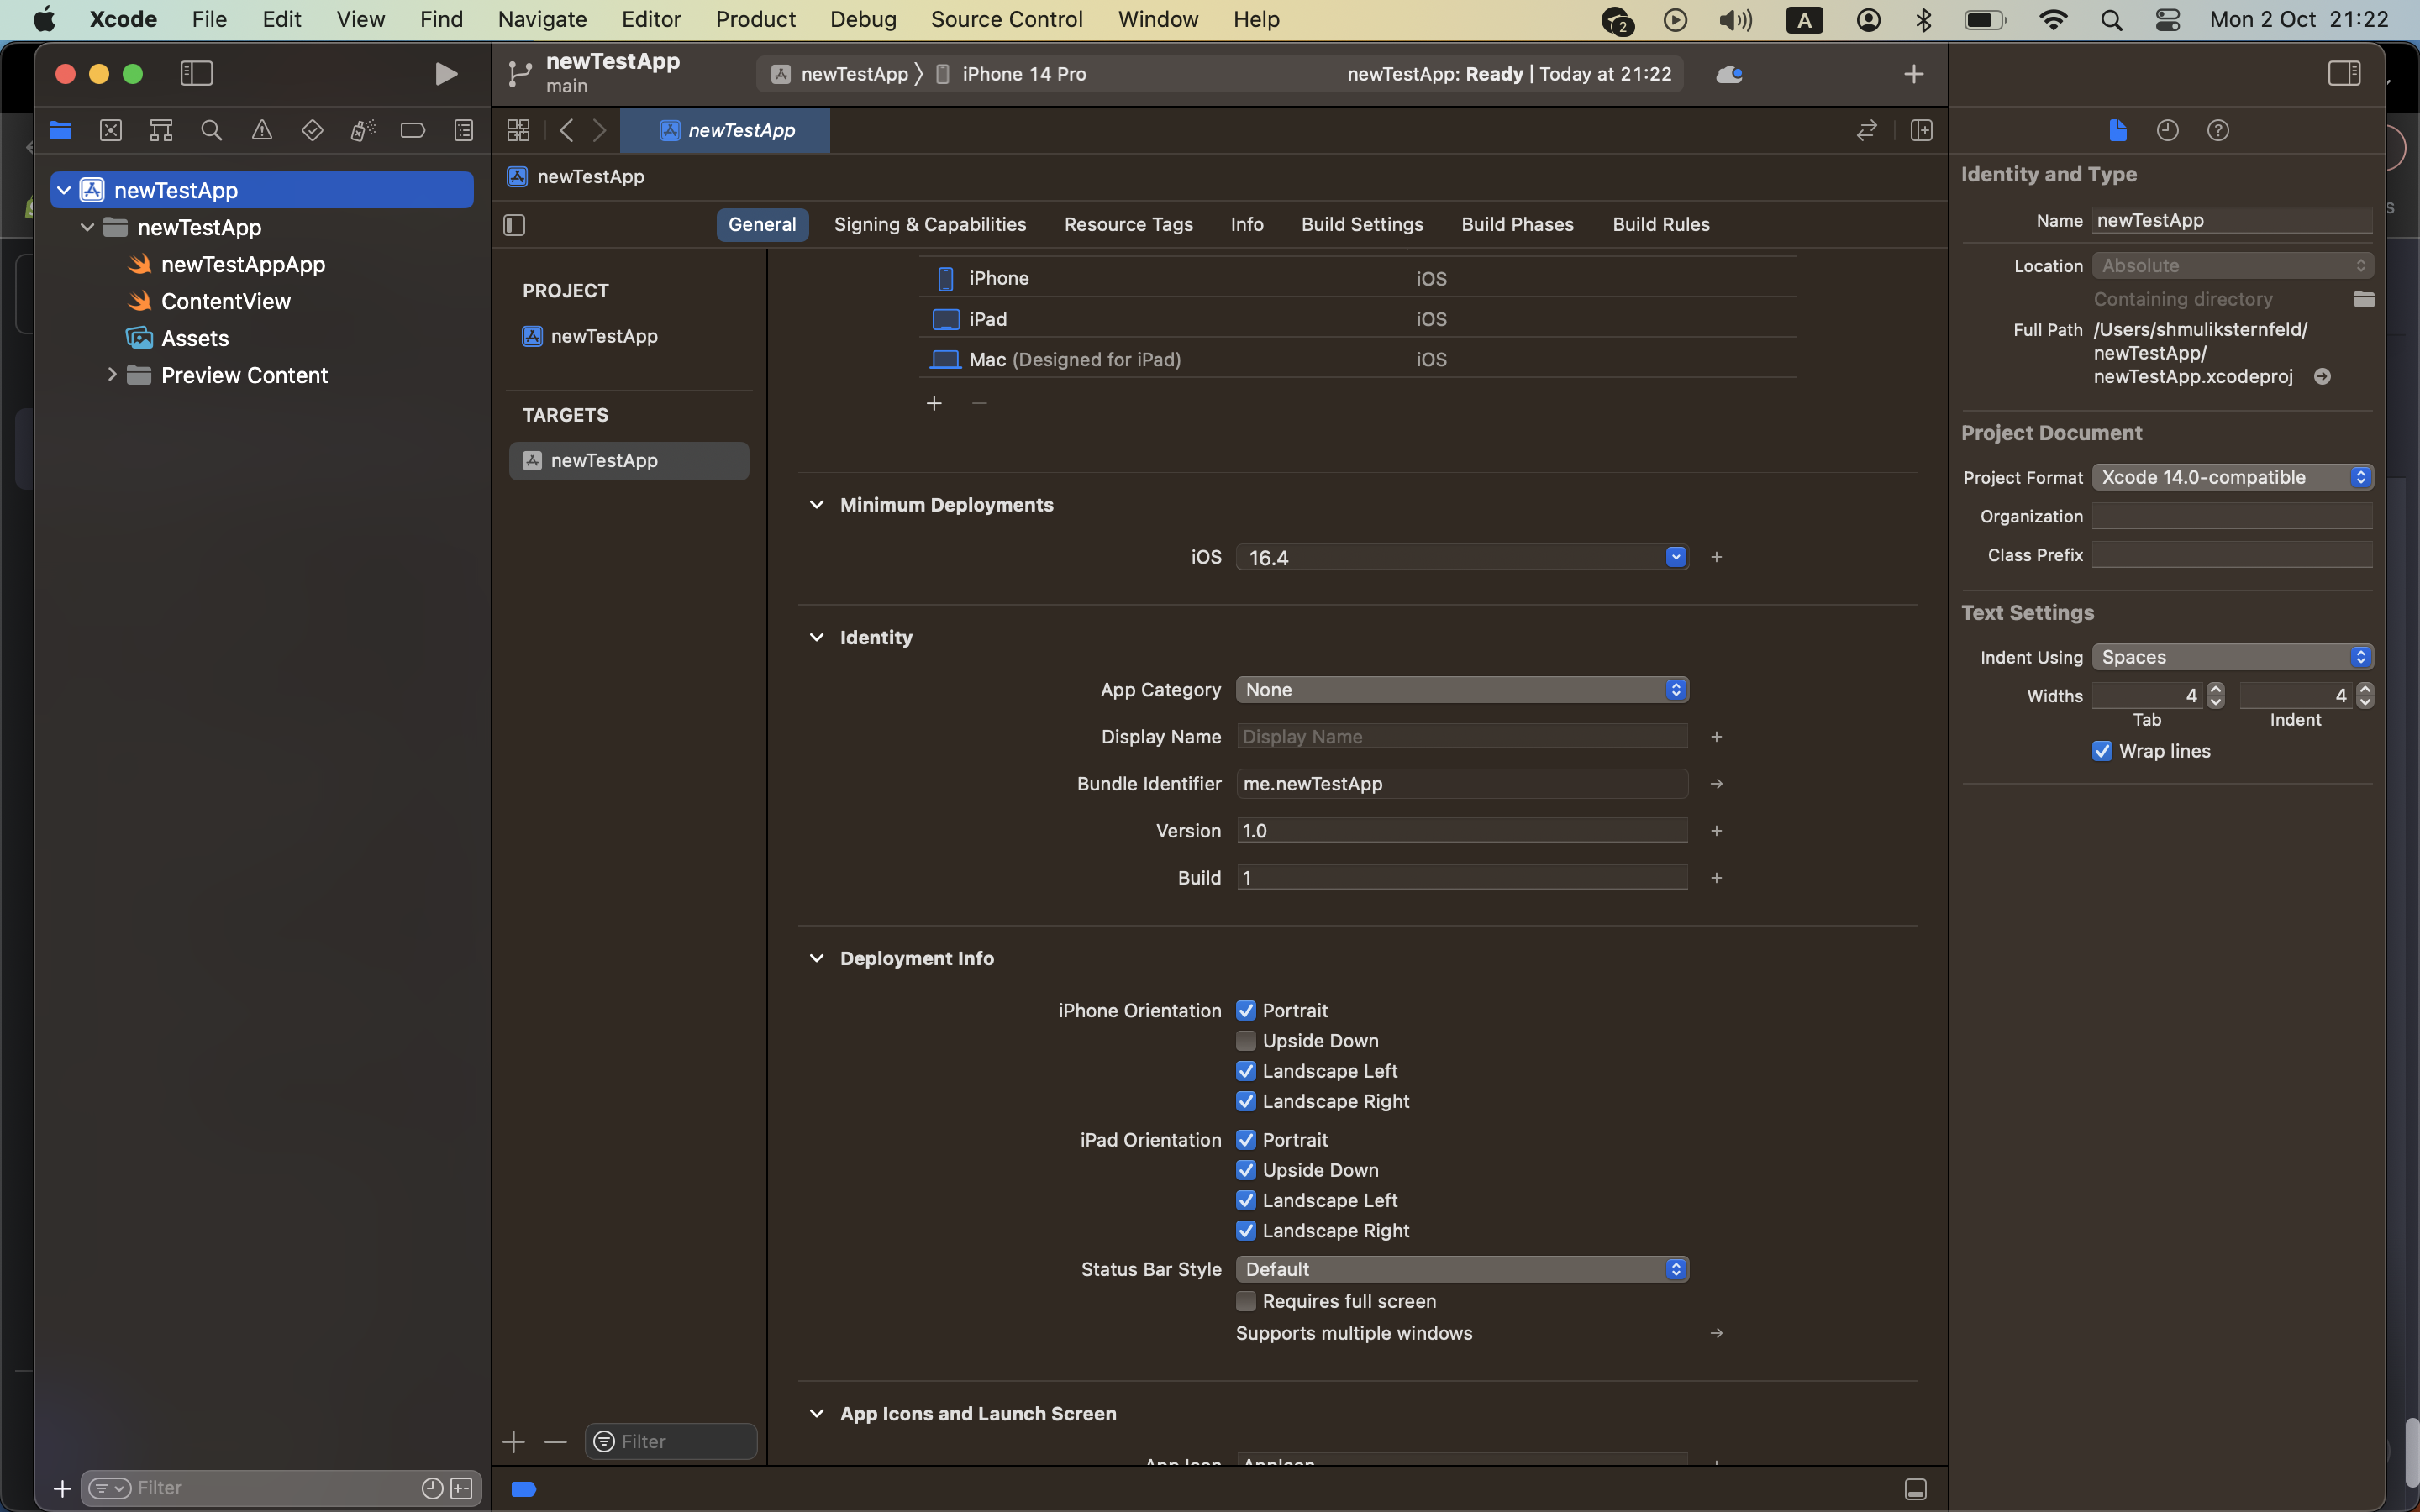Add an editor on the right

click(x=1921, y=130)
